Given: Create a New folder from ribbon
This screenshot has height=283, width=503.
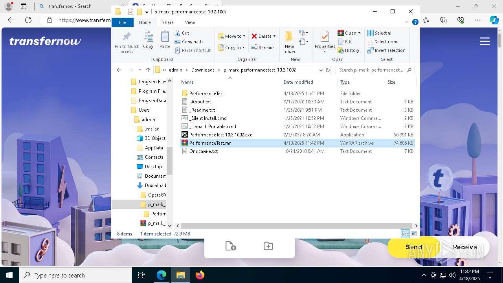Looking at the screenshot, I should 289,42.
